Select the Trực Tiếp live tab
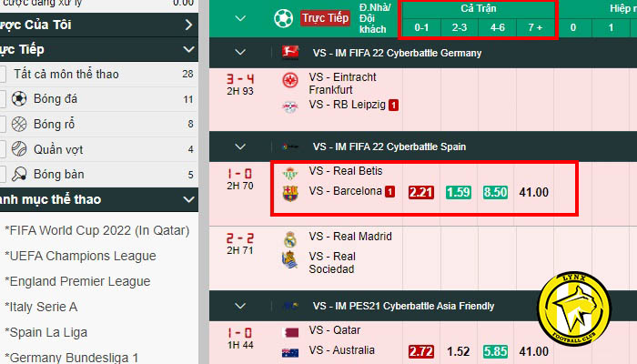The height and width of the screenshot is (364, 637). click(325, 18)
